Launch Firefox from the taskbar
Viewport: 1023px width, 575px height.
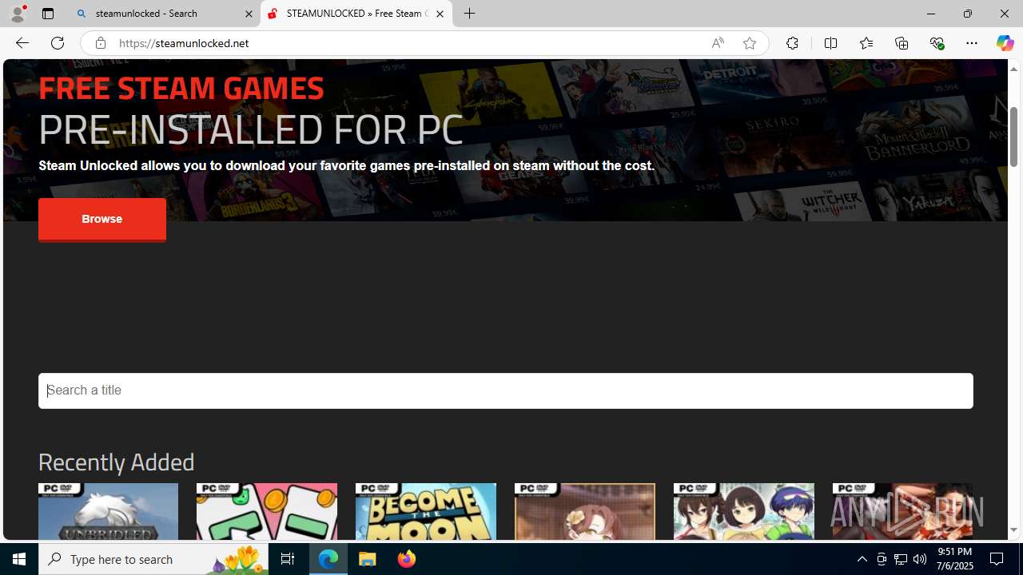click(x=406, y=559)
